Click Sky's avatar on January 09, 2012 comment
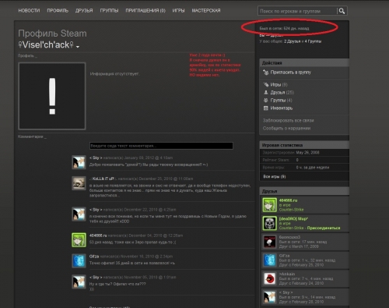The width and height of the screenshot is (389, 308). pyautogui.click(x=79, y=162)
